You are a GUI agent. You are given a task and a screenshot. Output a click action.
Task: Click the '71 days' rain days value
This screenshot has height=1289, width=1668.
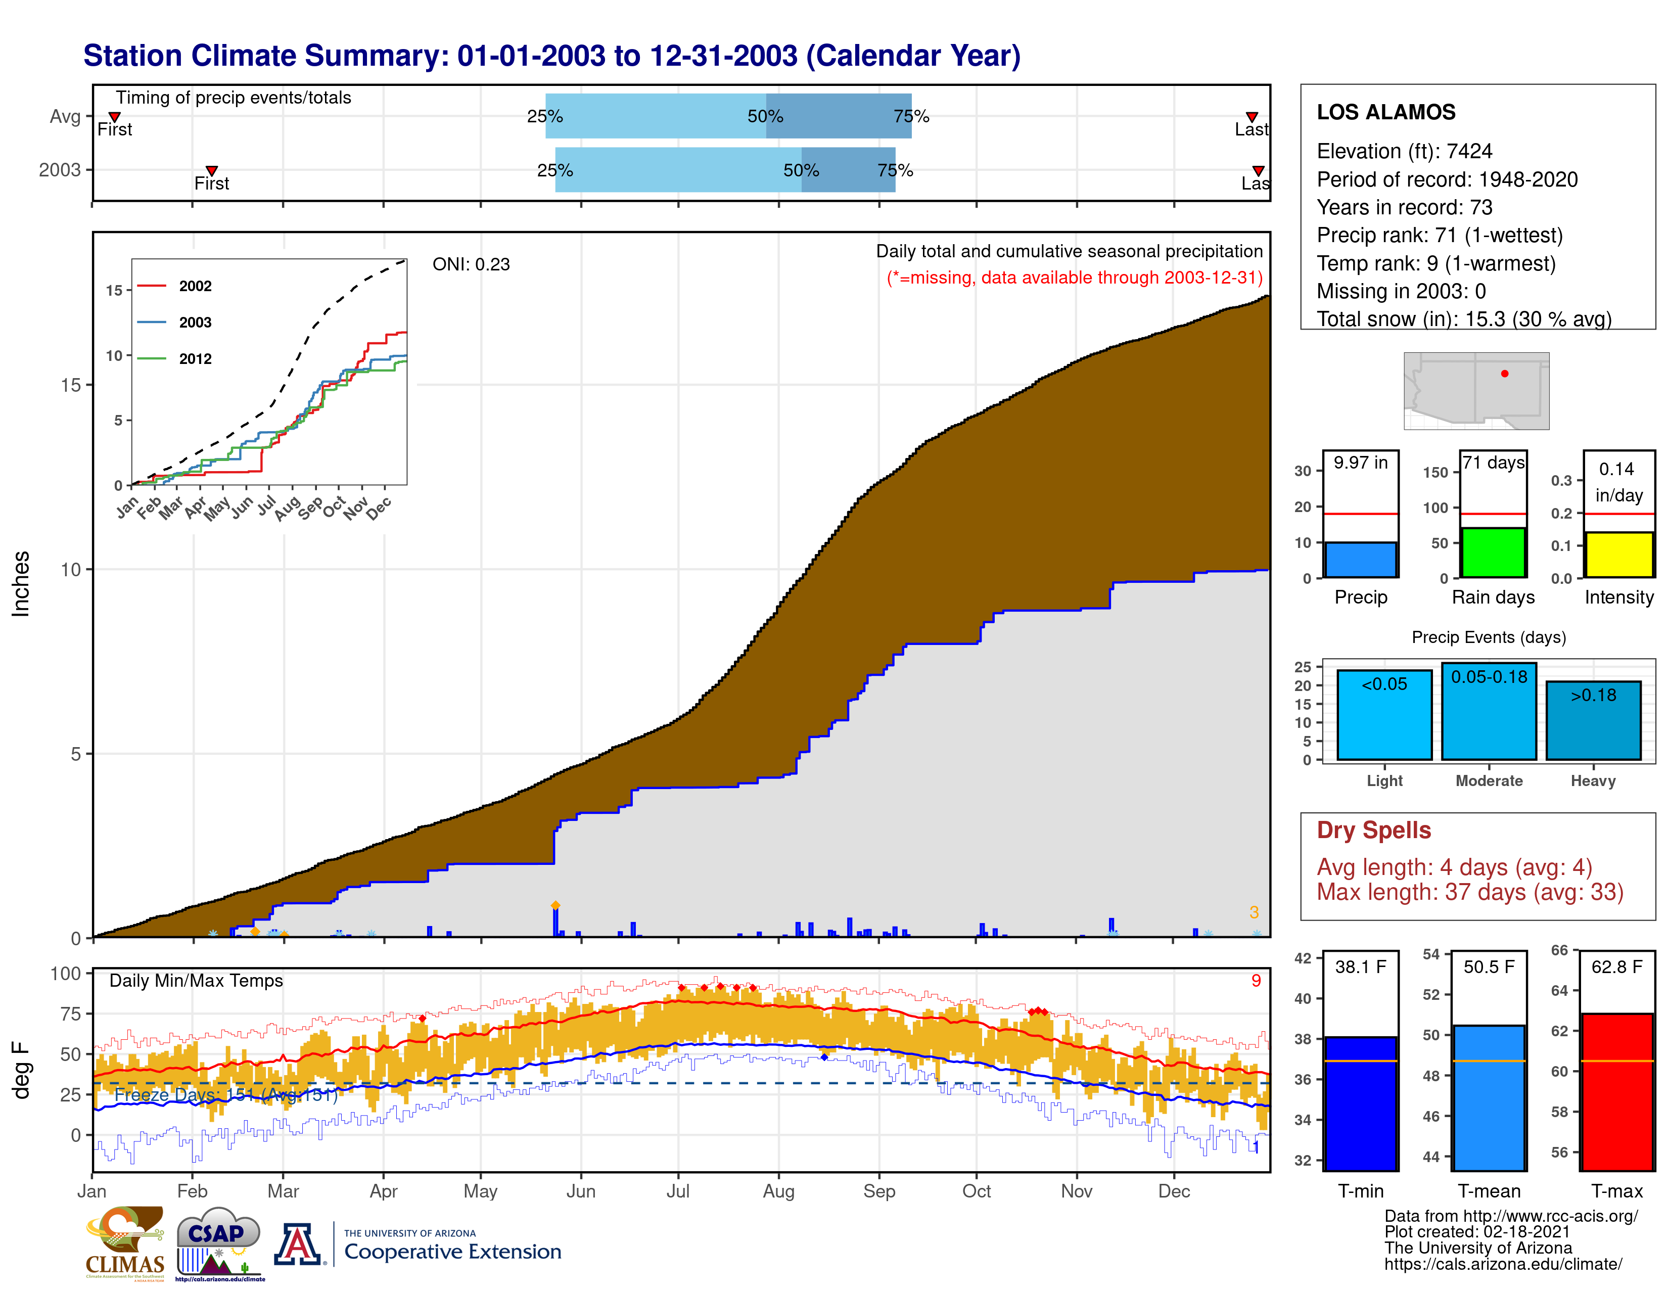pos(1494,463)
